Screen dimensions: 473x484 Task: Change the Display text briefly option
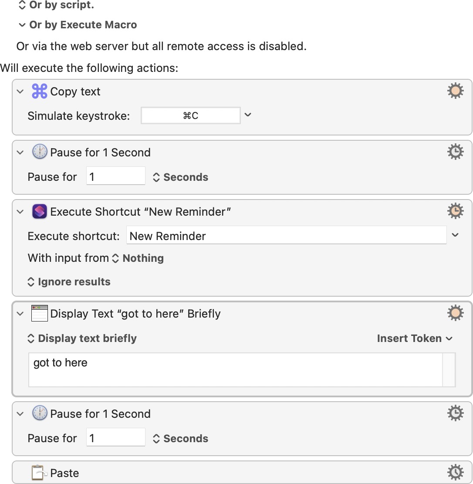tap(82, 338)
